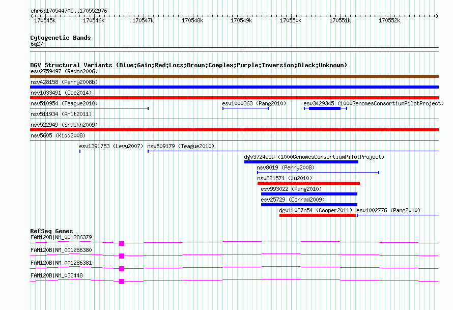Click the small esv1391753 blue marker
The width and height of the screenshot is (453, 310).
click(80, 151)
